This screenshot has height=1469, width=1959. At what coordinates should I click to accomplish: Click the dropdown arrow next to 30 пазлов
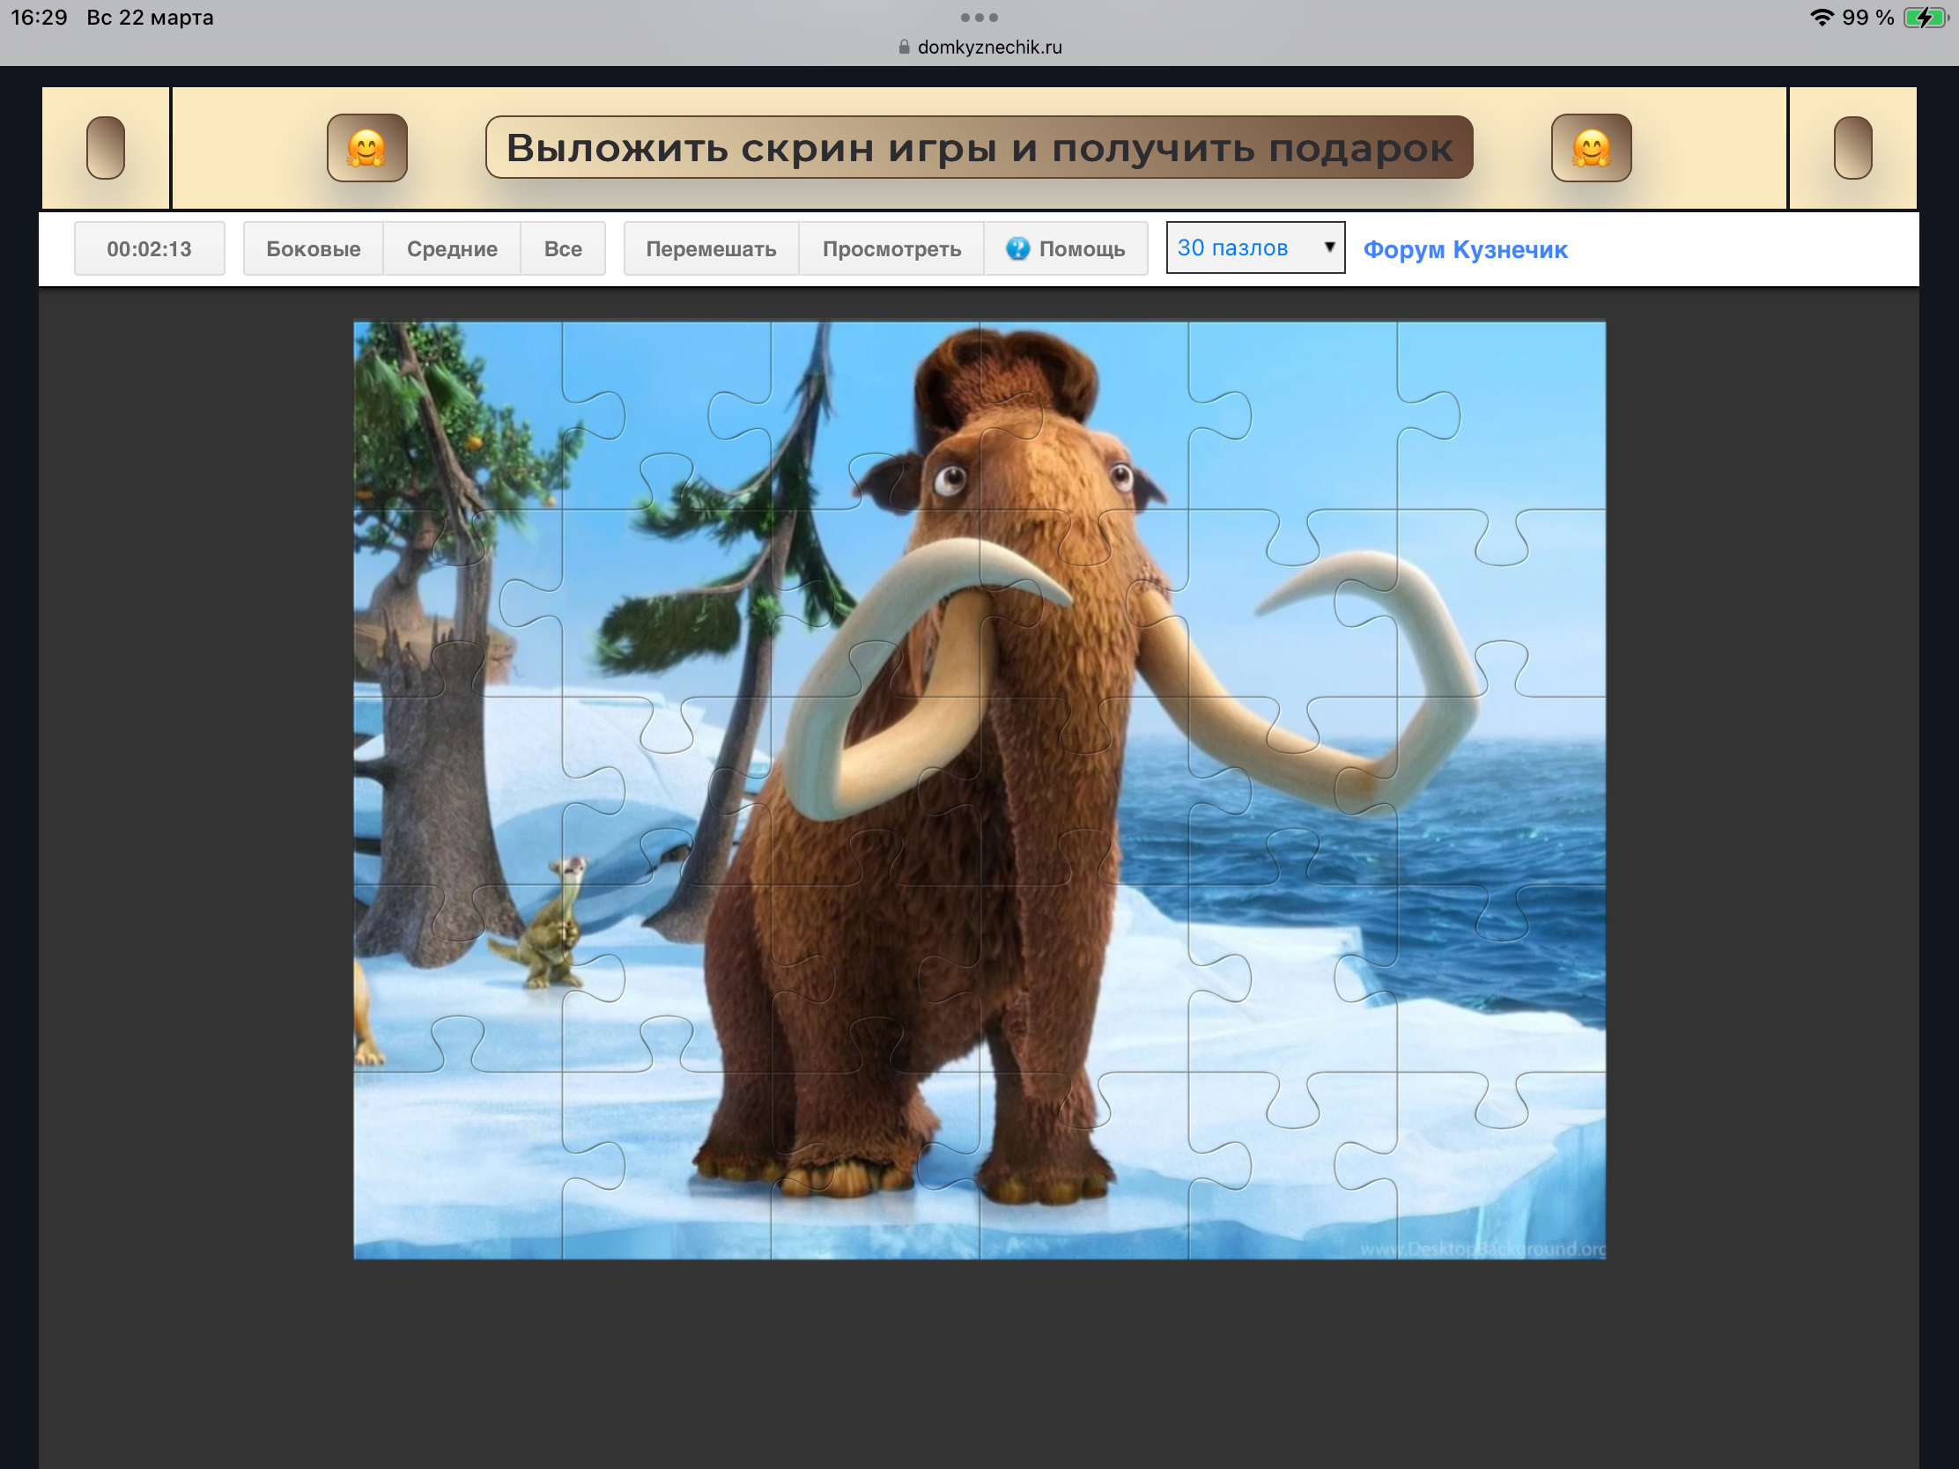pos(1328,247)
